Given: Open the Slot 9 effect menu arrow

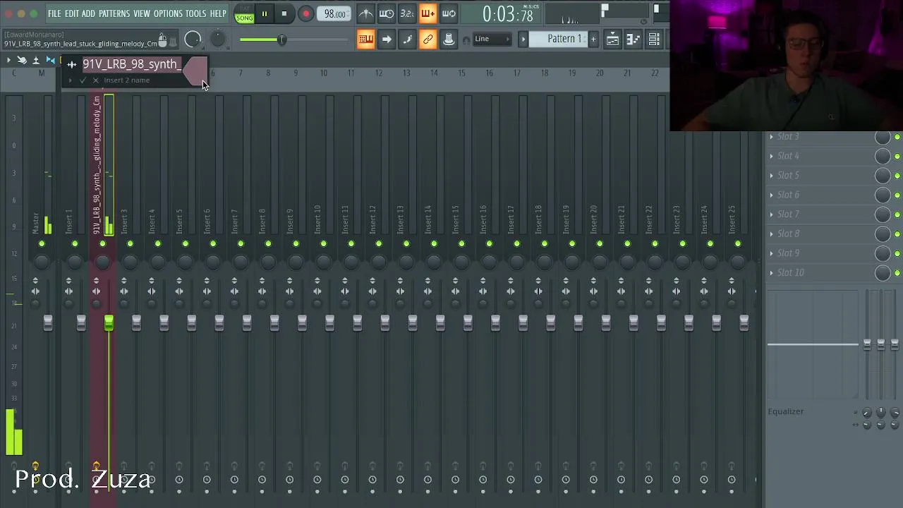Looking at the screenshot, I should pyautogui.click(x=771, y=253).
